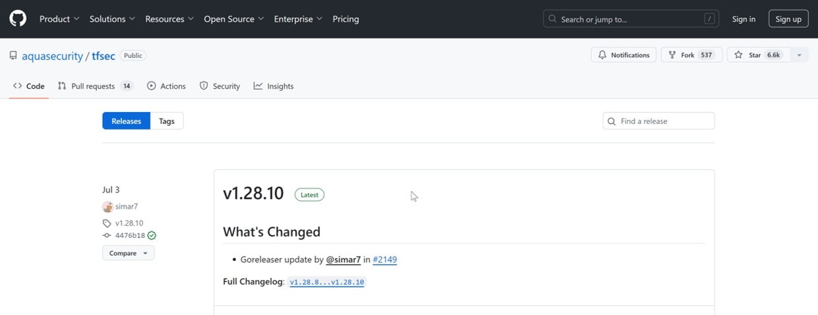Screen dimensions: 818x315
Task: Expand the star lists dropdown arrow
Action: (799, 55)
